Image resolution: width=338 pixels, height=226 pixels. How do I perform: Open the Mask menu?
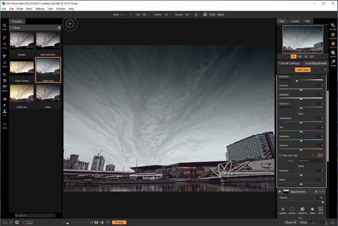[x=29, y=9]
